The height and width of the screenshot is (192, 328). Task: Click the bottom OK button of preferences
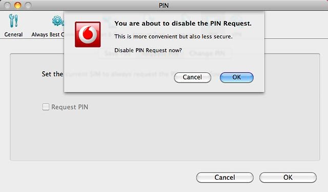pyautogui.click(x=288, y=177)
